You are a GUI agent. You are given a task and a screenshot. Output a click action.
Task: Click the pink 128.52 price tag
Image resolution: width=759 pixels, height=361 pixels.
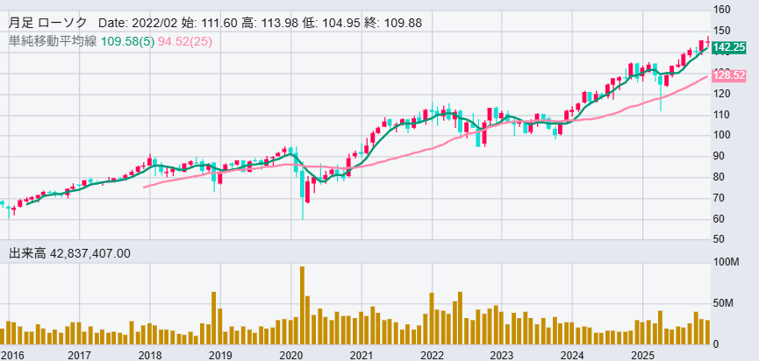[730, 76]
